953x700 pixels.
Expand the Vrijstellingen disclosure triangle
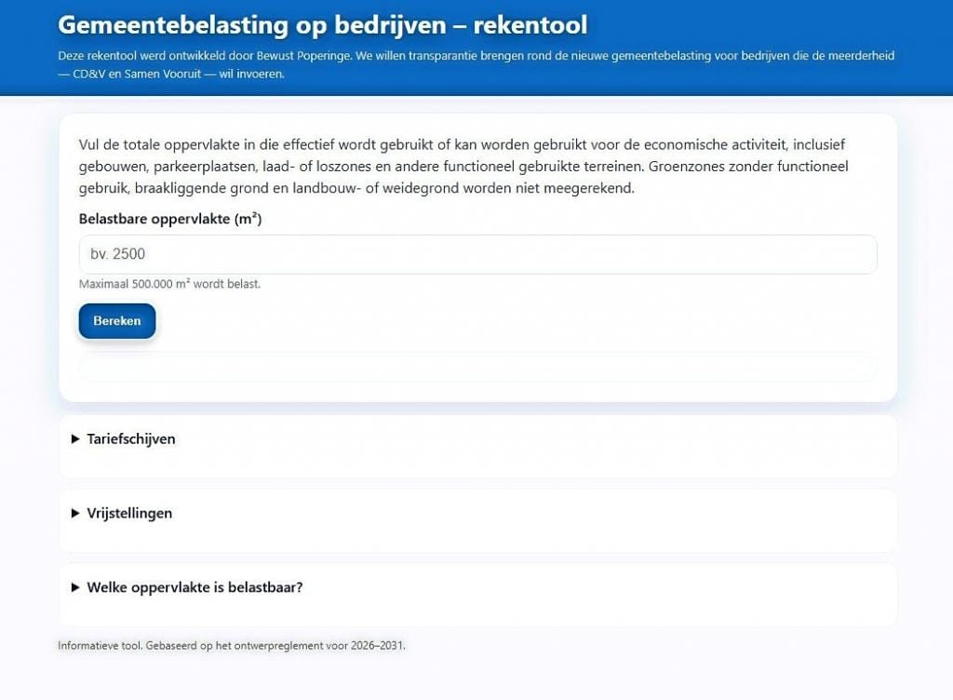(x=75, y=514)
